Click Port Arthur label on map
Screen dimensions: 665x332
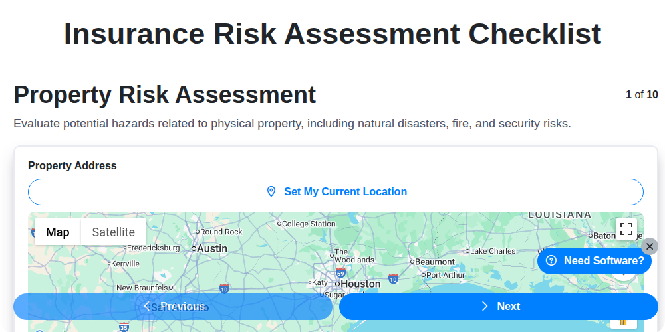point(446,275)
